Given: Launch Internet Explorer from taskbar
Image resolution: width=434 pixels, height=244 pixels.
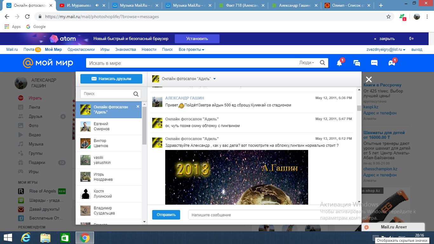Looking at the screenshot, I should 25,238.
